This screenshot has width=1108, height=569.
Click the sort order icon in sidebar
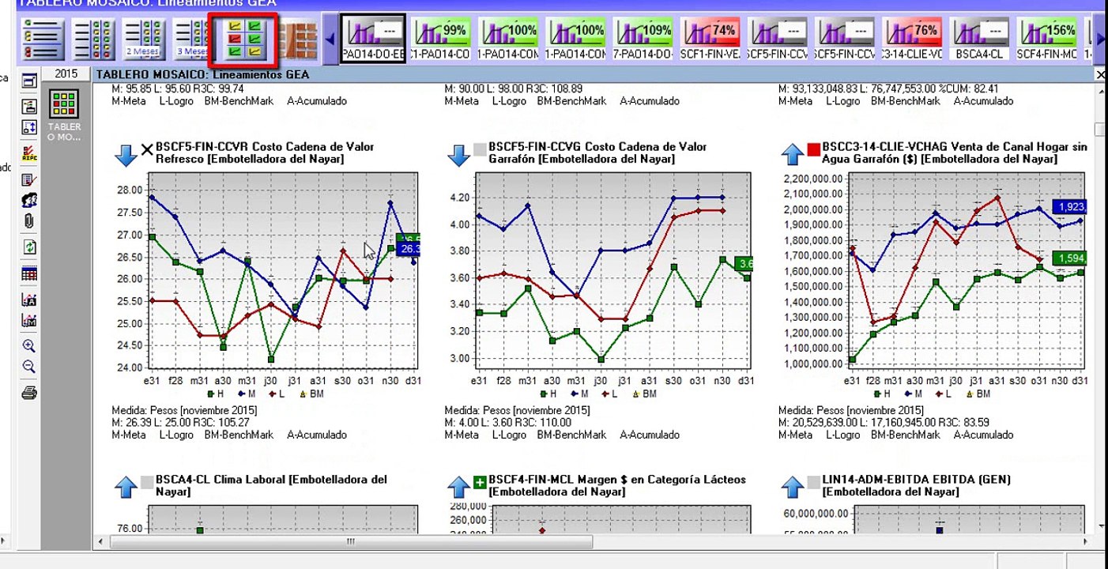pos(29,127)
